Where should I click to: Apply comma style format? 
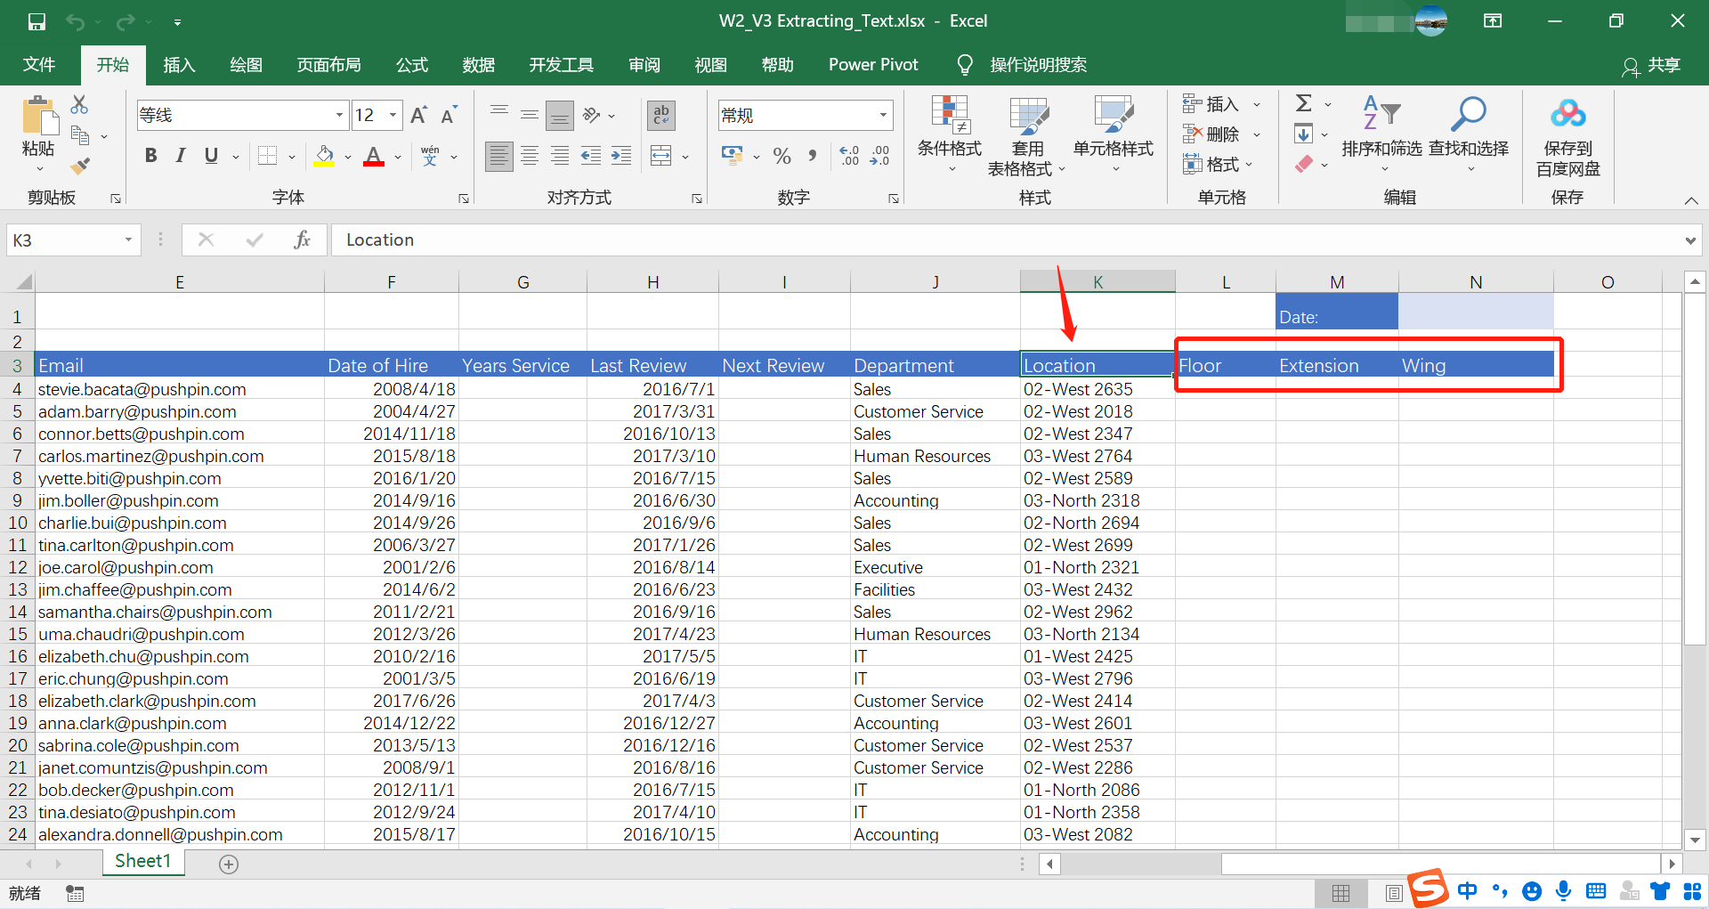click(x=813, y=157)
